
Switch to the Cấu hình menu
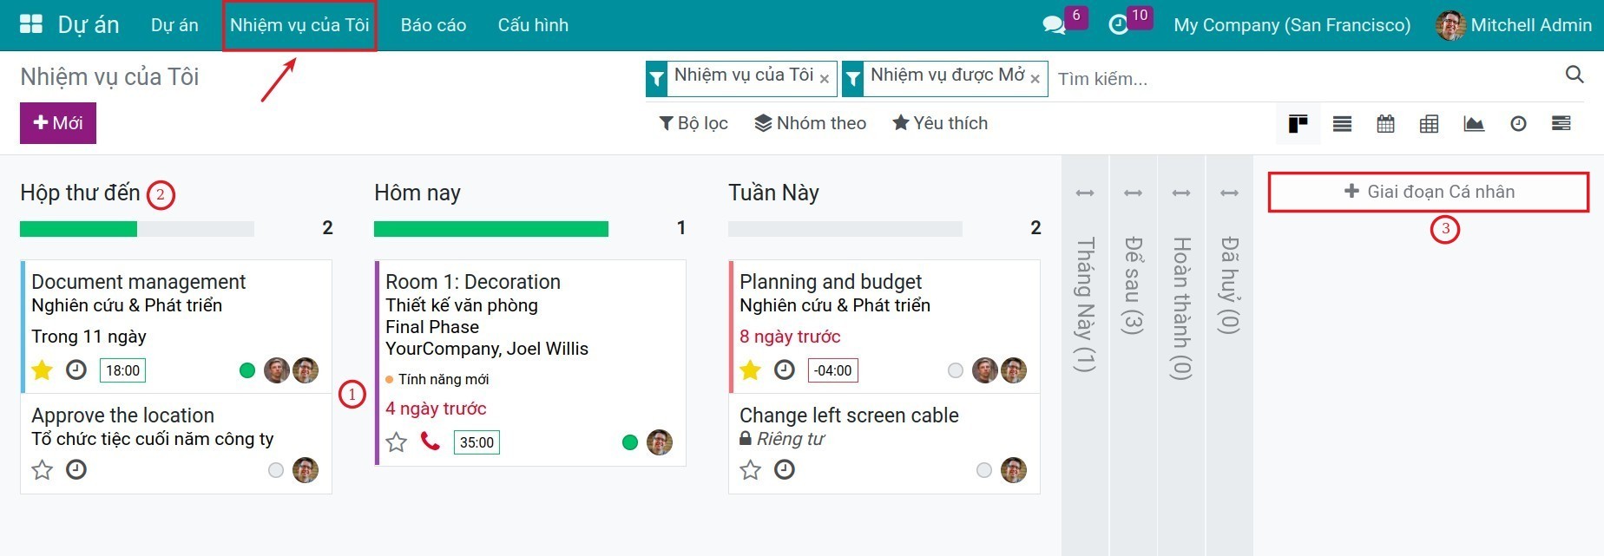[532, 25]
